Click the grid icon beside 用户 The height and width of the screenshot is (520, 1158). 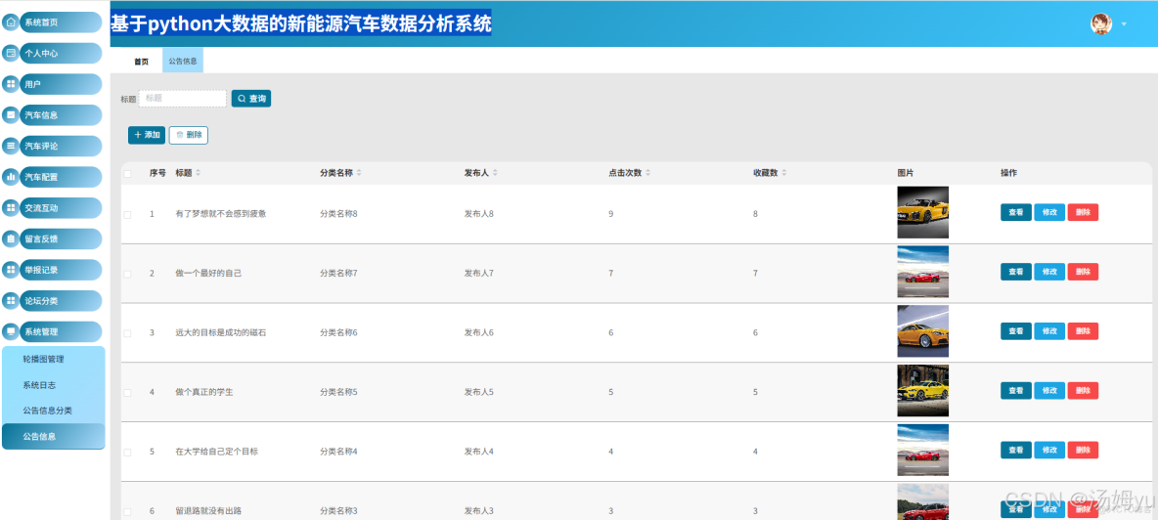click(11, 84)
